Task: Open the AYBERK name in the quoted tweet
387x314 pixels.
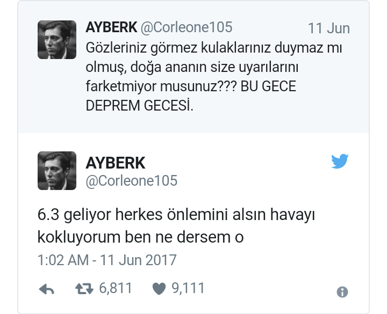Action: click(x=111, y=27)
